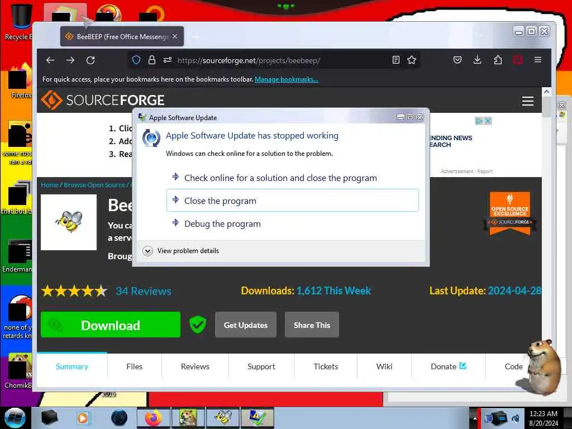Switch to the Reviews tab
The height and width of the screenshot is (429, 572).
[x=195, y=366]
